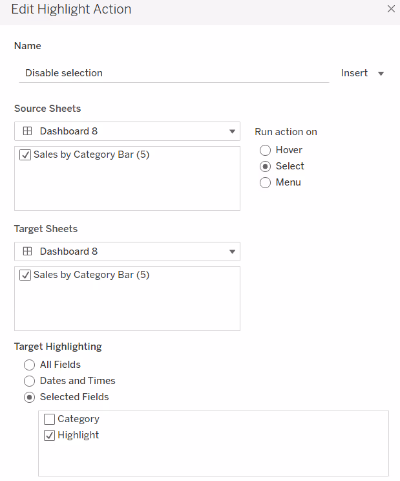
Task: Choose the Dates and Times highlighting option
Action: (x=29, y=381)
